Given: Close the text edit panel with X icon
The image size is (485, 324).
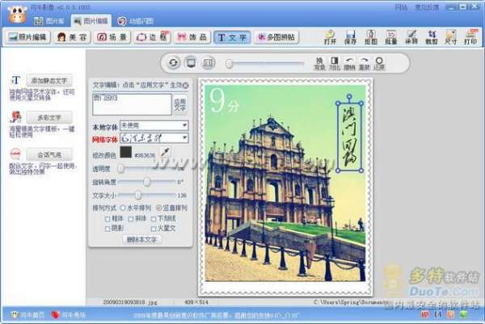Looking at the screenshot, I should (x=185, y=86).
